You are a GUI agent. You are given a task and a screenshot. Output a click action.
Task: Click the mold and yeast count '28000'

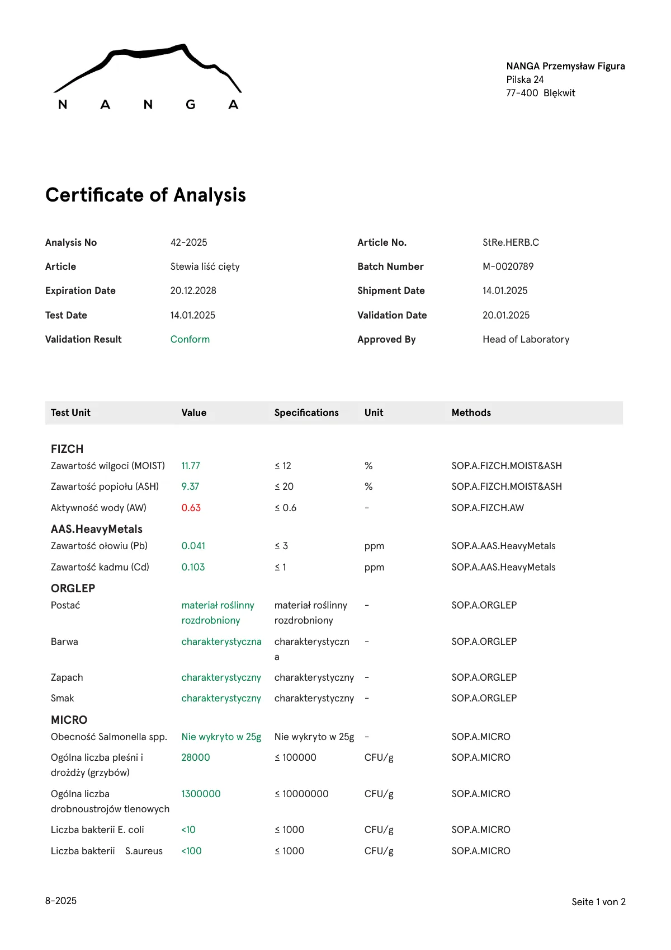[196, 757]
